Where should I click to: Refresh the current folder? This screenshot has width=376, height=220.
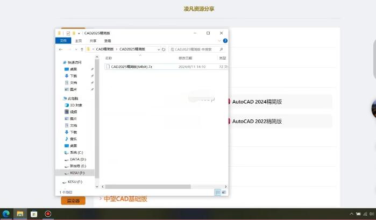[x=164, y=49]
